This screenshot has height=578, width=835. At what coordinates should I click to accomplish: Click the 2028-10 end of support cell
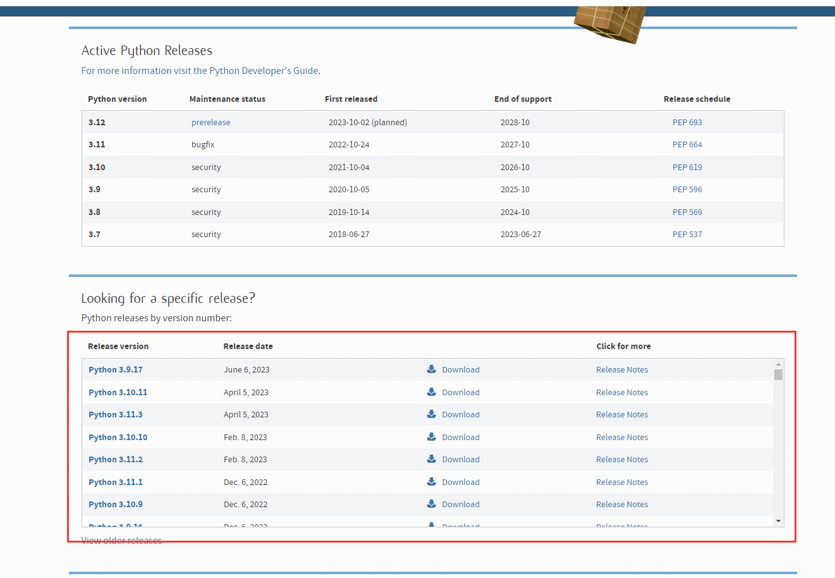point(515,122)
